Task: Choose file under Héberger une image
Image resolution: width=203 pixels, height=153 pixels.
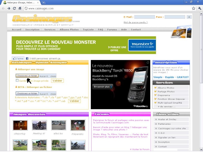Action: (x=27, y=76)
